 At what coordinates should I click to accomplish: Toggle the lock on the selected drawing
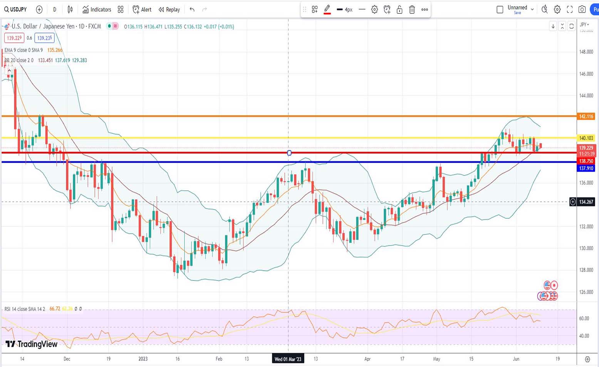coord(399,10)
